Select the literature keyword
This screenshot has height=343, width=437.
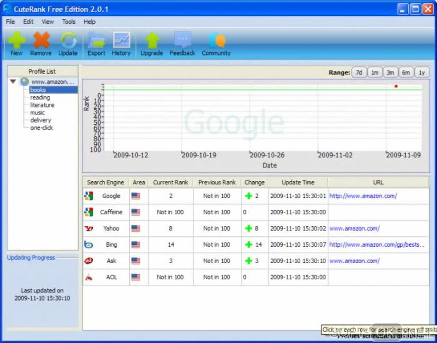click(42, 105)
